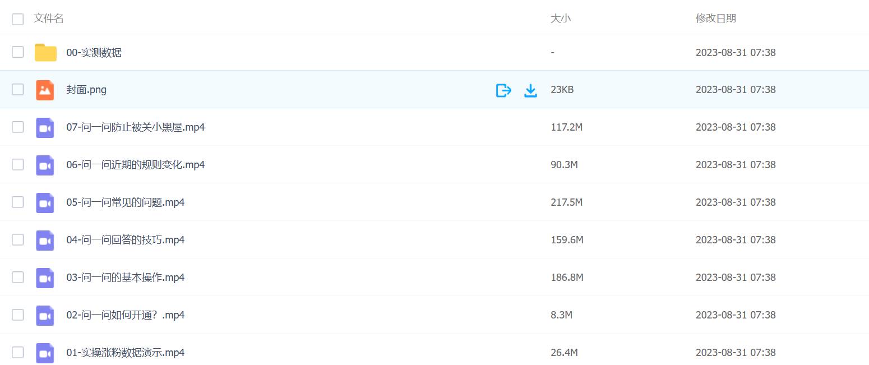
Task: Select checkbox for 07-问一问防止被关小黑屋.mp4
Action: [18, 127]
